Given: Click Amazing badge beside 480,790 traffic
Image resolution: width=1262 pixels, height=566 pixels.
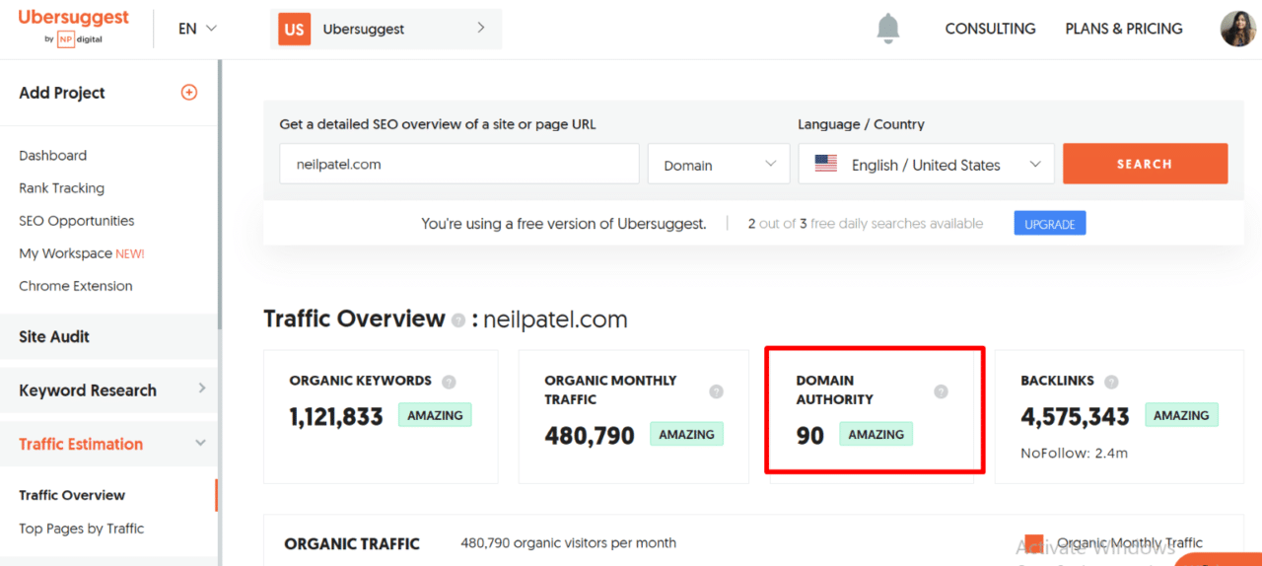Looking at the screenshot, I should point(686,434).
